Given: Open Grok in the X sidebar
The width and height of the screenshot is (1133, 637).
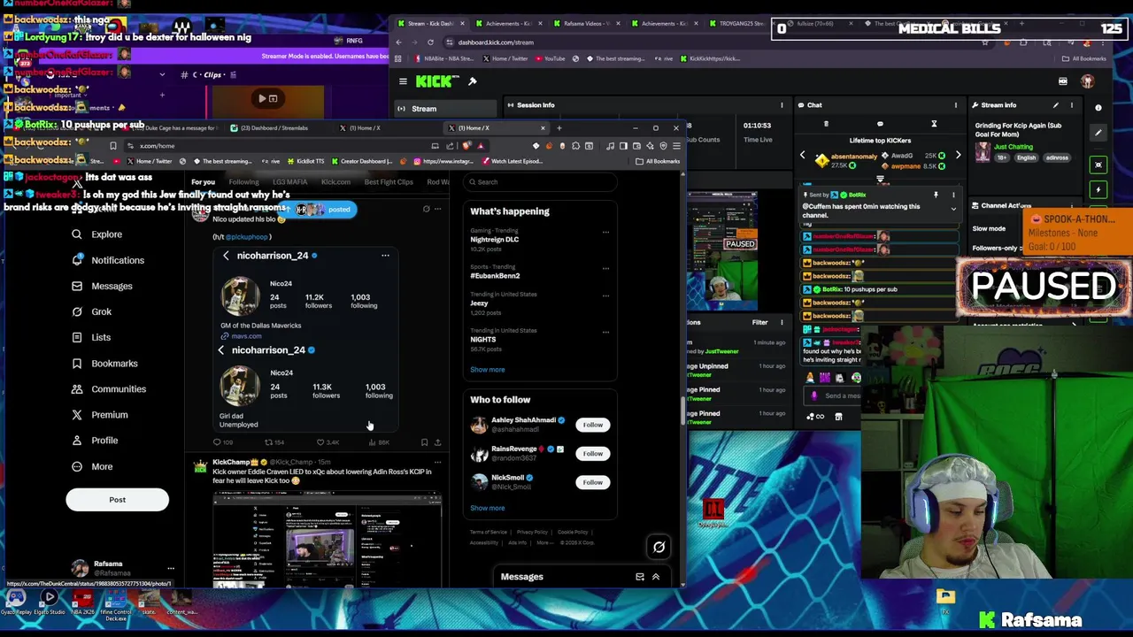Looking at the screenshot, I should click(x=91, y=311).
